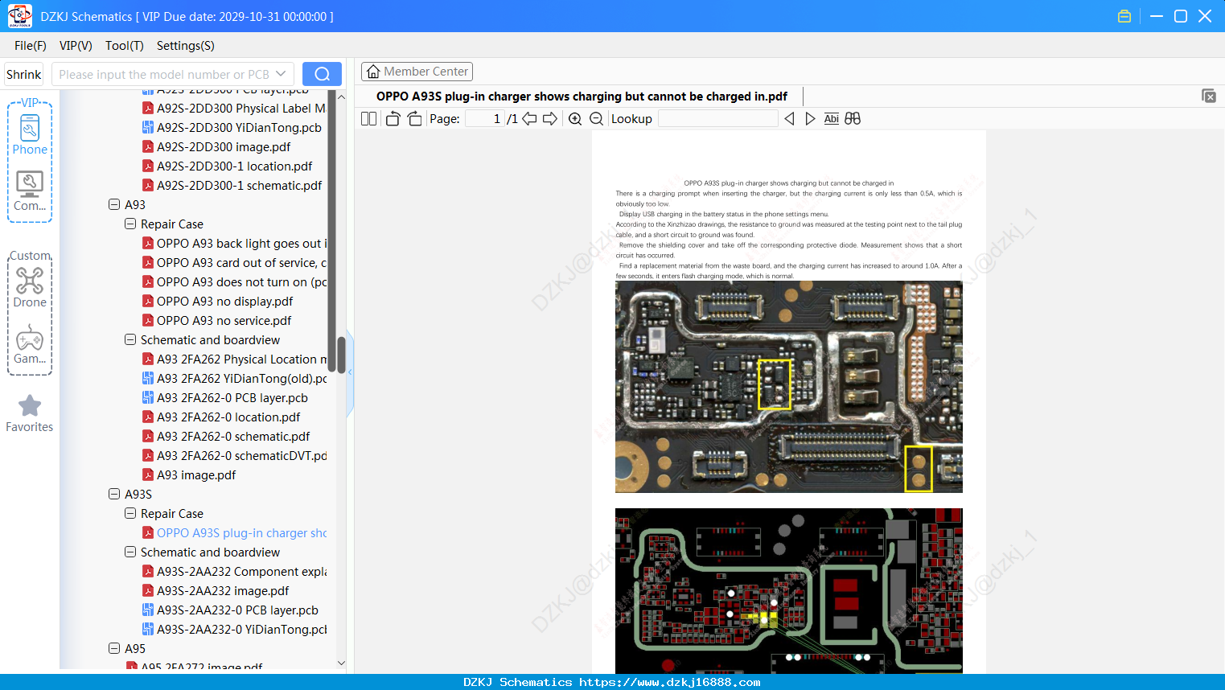Open A93 2FA262 YiDianTong(old) pcb

(x=235, y=379)
